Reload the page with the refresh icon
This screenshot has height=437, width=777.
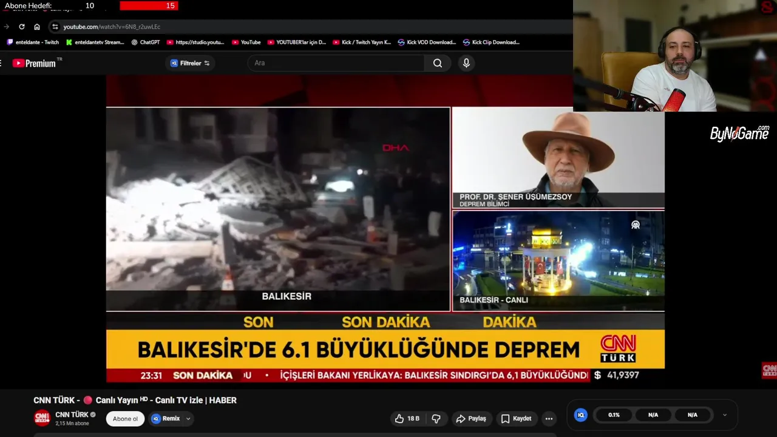(x=22, y=27)
